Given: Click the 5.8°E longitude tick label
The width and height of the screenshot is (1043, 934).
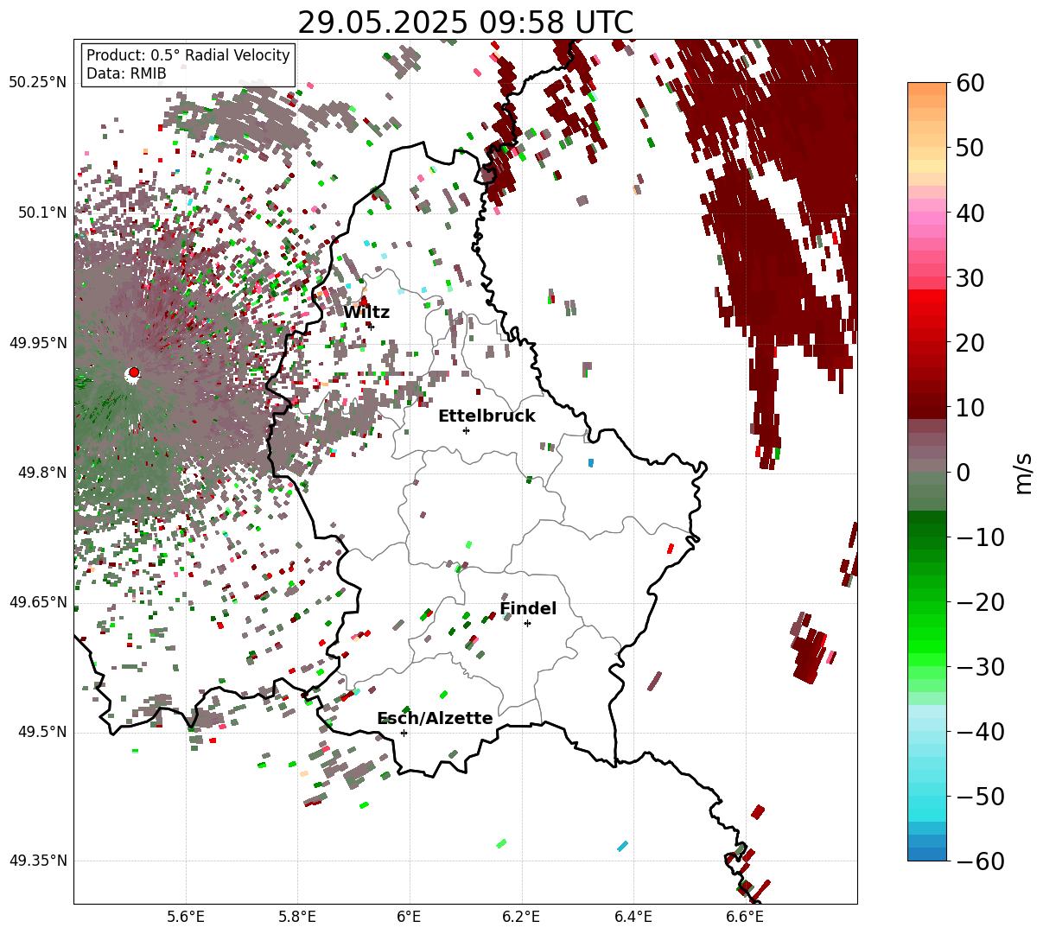Looking at the screenshot, I should (x=297, y=917).
